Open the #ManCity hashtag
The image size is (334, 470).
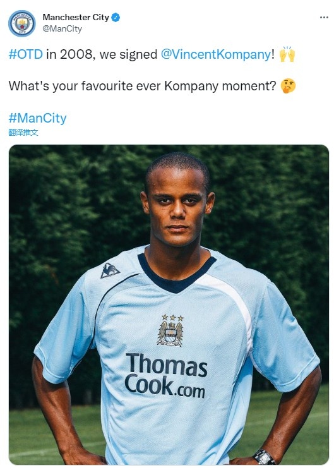(37, 118)
